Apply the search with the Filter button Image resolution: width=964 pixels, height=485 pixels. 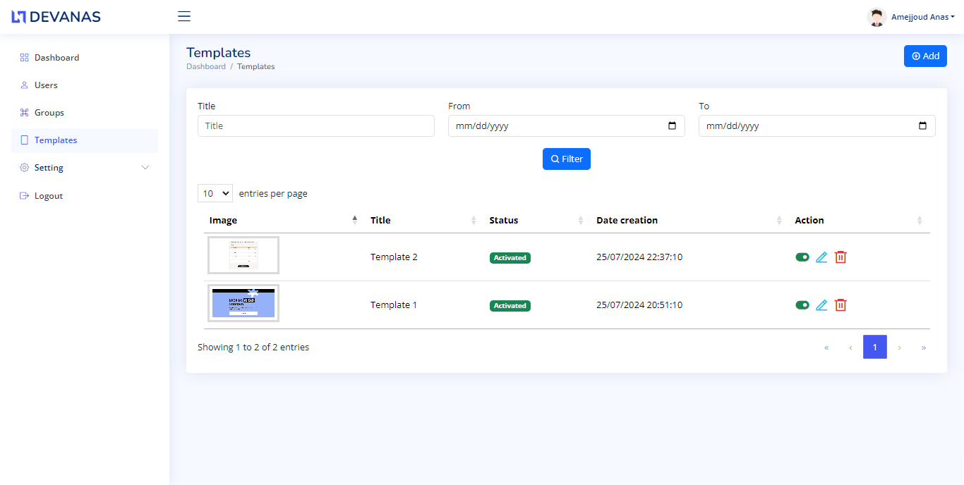pos(566,159)
